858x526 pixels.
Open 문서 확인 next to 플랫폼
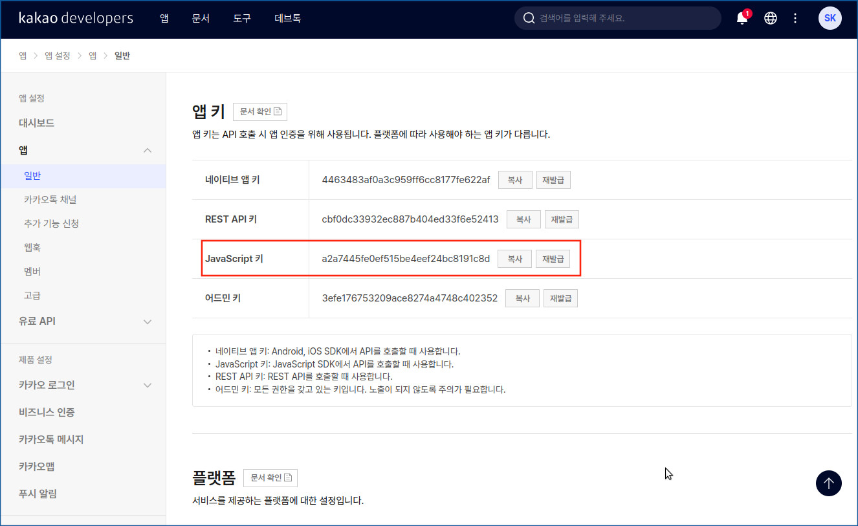[270, 477]
